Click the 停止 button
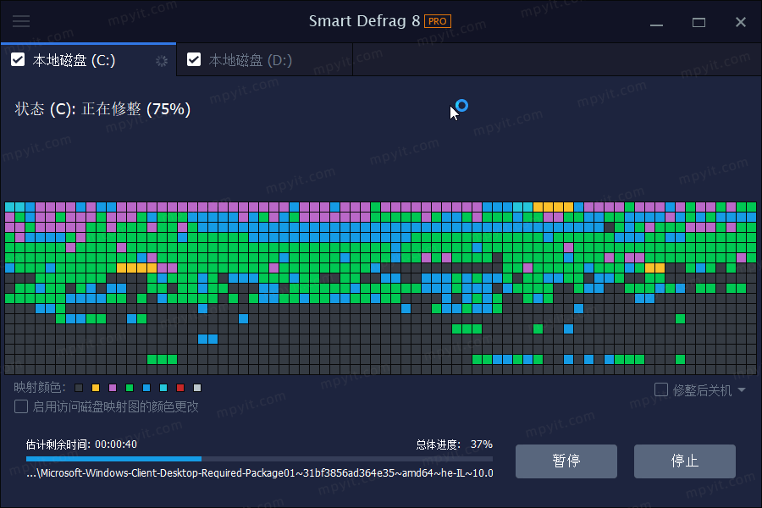This screenshot has height=508, width=762. point(684,461)
